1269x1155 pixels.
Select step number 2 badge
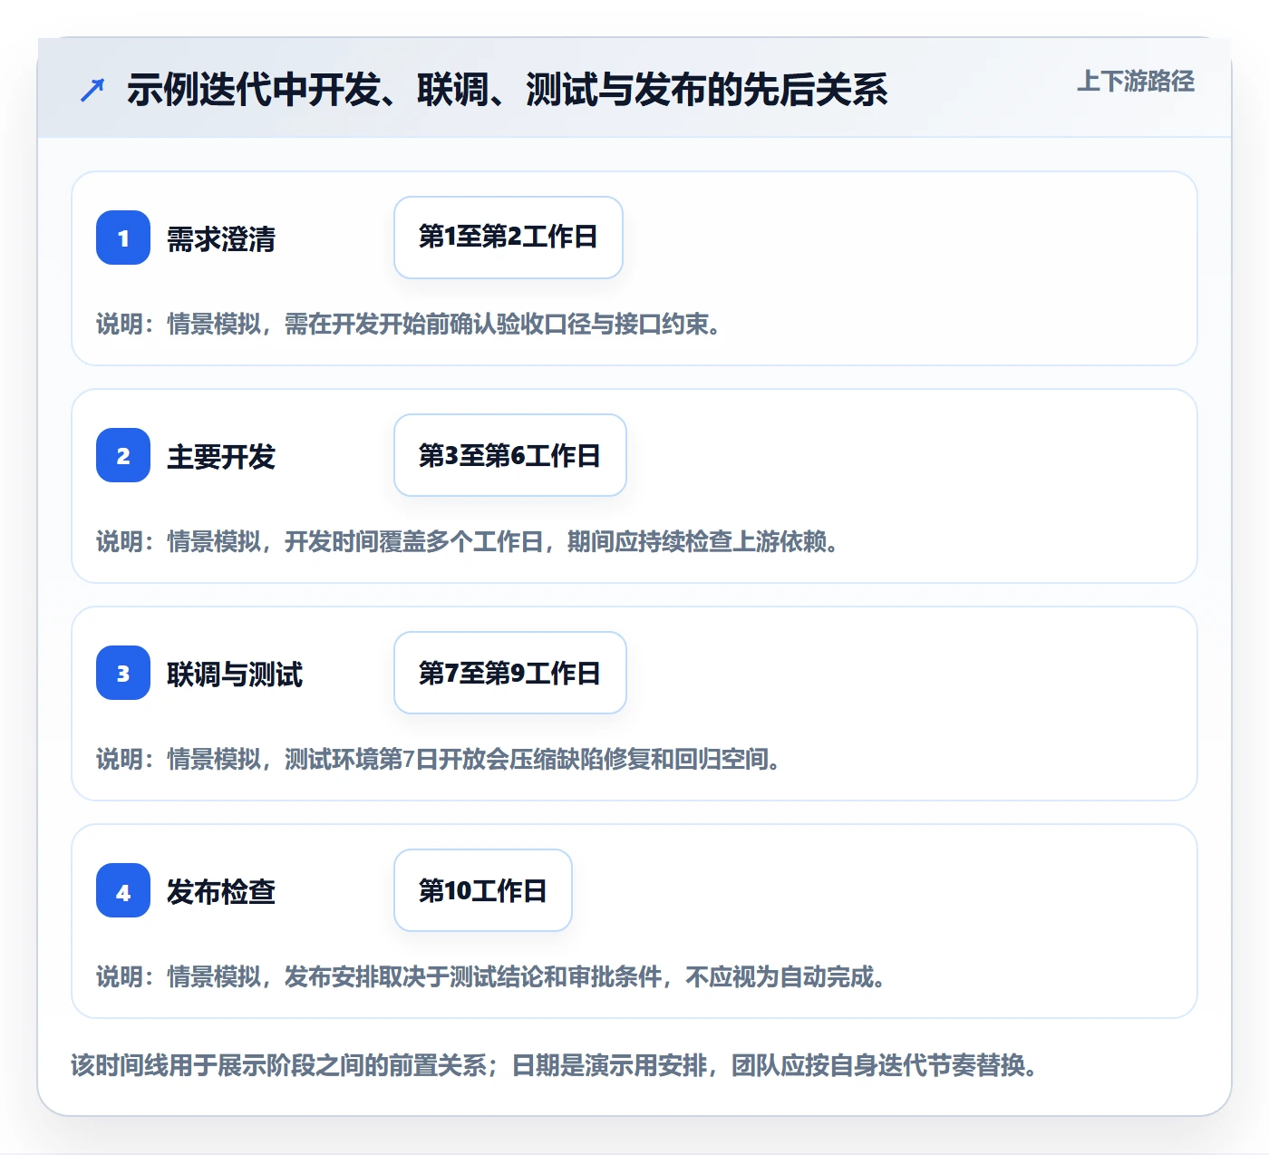(123, 455)
